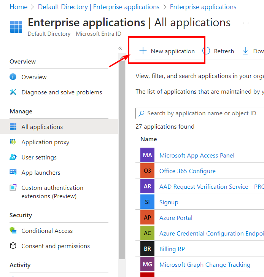Click the Manage section heading
264x277 pixels.
pos(21,111)
